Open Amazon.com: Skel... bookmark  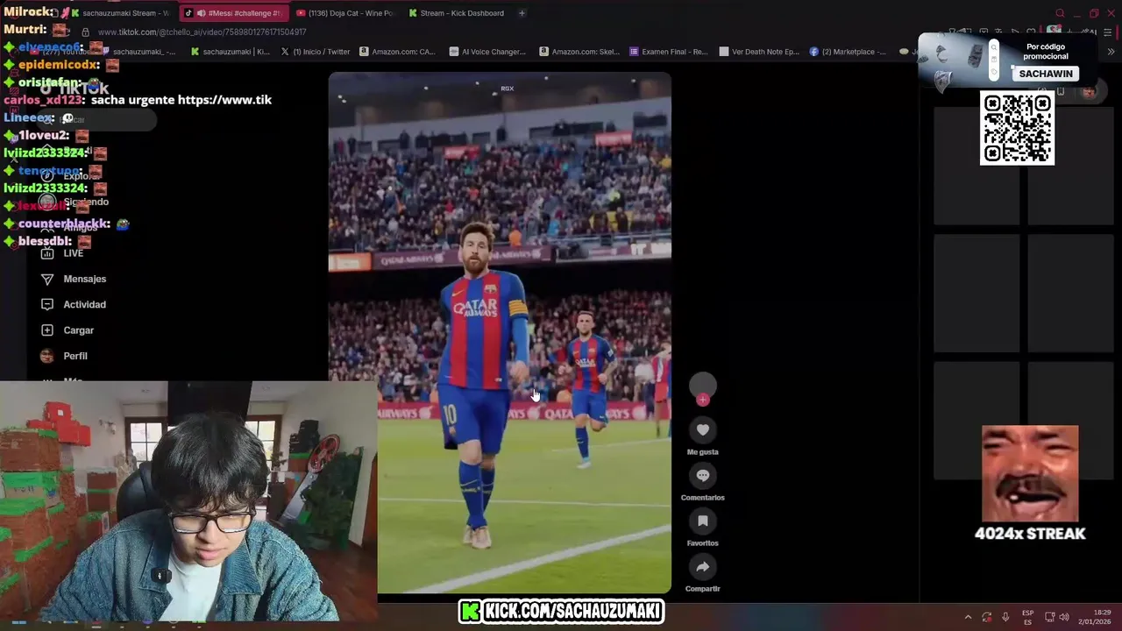pyautogui.click(x=579, y=52)
